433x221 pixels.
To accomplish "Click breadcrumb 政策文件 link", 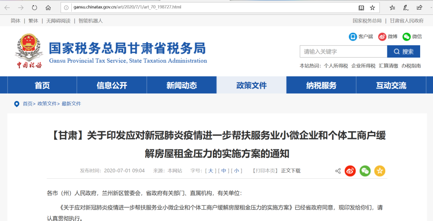I will coord(47,104).
